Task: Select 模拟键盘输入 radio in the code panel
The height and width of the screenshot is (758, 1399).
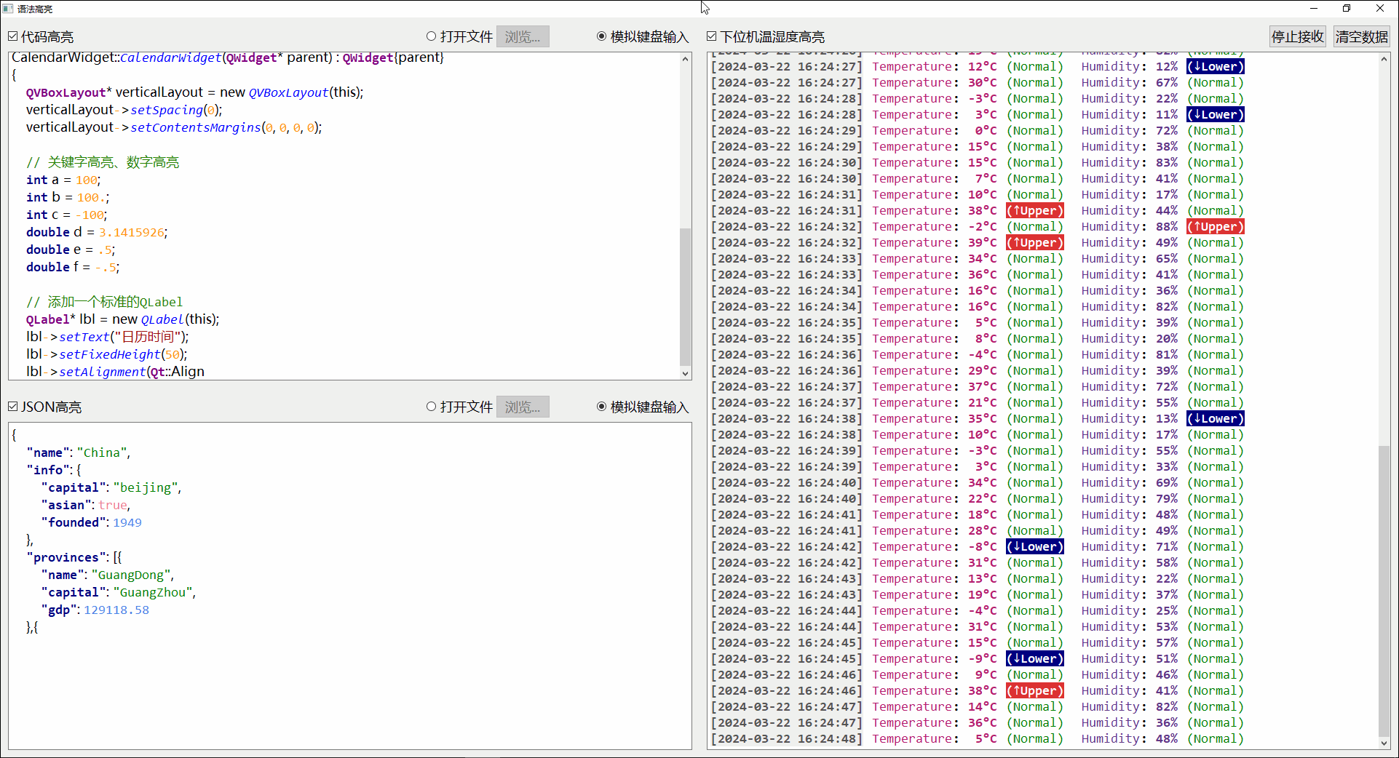Action: [601, 36]
